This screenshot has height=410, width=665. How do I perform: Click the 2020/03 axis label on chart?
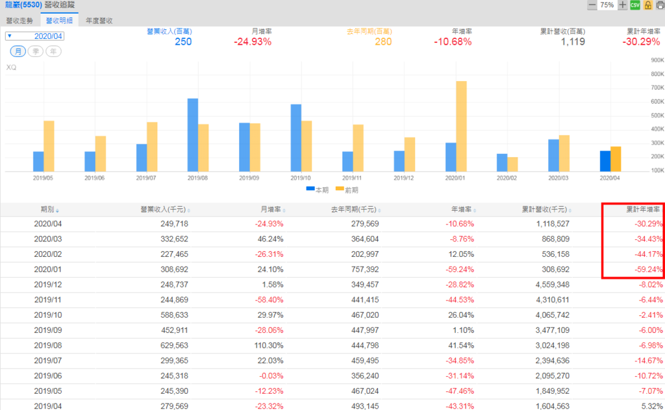point(558,178)
